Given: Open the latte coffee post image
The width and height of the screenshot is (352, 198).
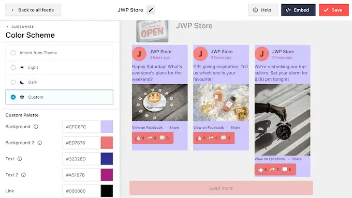Looking at the screenshot, I should click(x=159, y=102).
